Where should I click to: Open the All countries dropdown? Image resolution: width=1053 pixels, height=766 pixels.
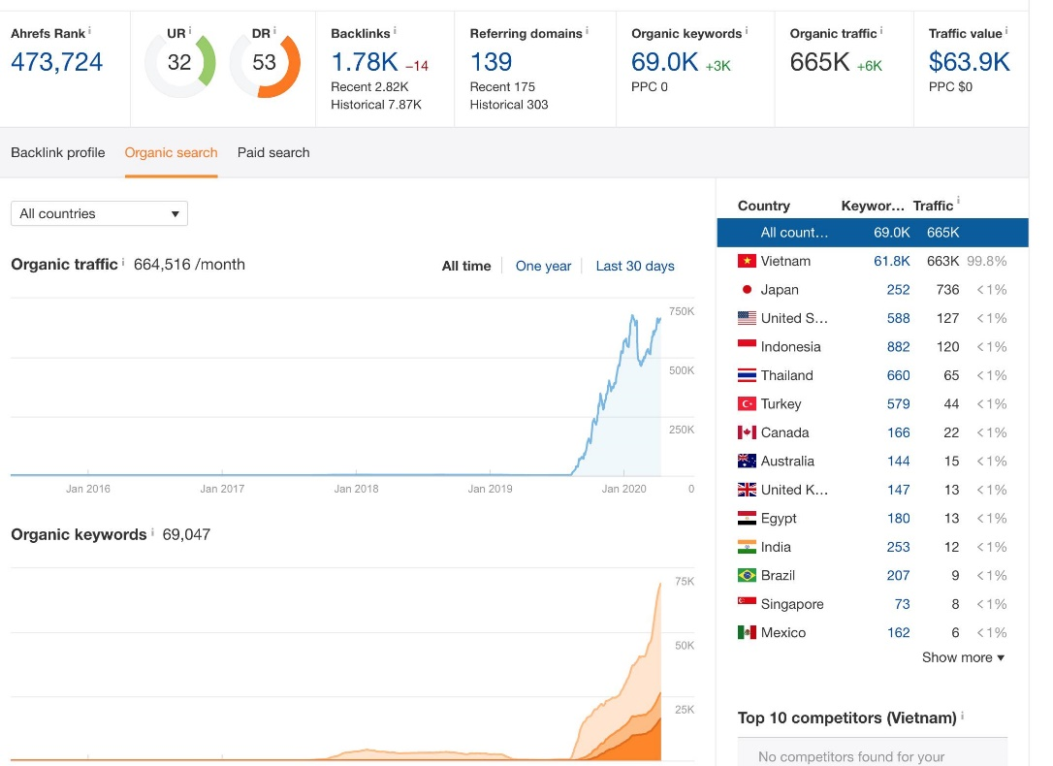tap(99, 213)
